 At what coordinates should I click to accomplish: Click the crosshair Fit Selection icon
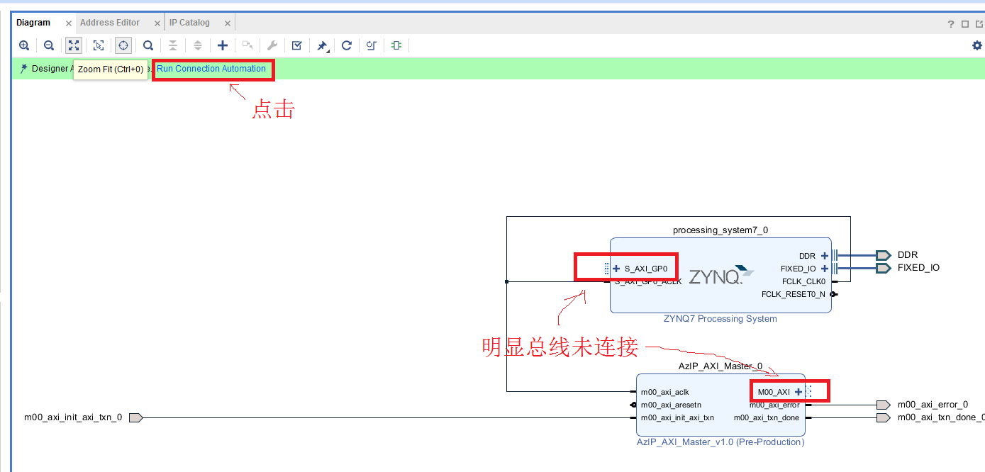(x=123, y=45)
